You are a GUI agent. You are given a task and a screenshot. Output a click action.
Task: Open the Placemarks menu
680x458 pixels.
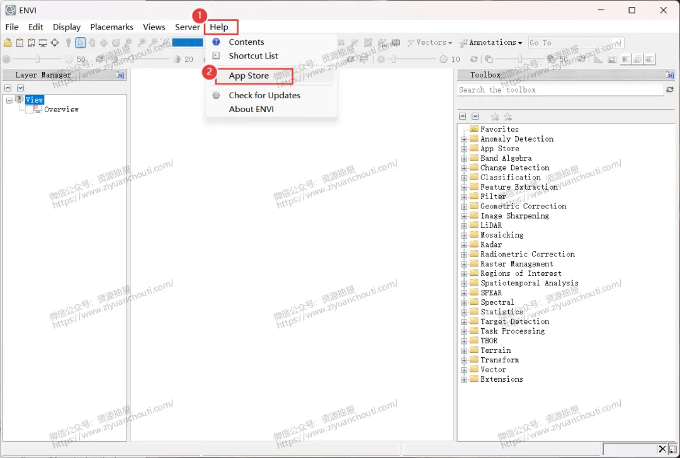(x=111, y=27)
